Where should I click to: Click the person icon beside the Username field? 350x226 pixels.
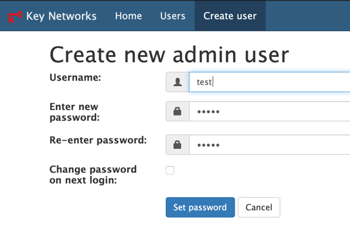177,82
